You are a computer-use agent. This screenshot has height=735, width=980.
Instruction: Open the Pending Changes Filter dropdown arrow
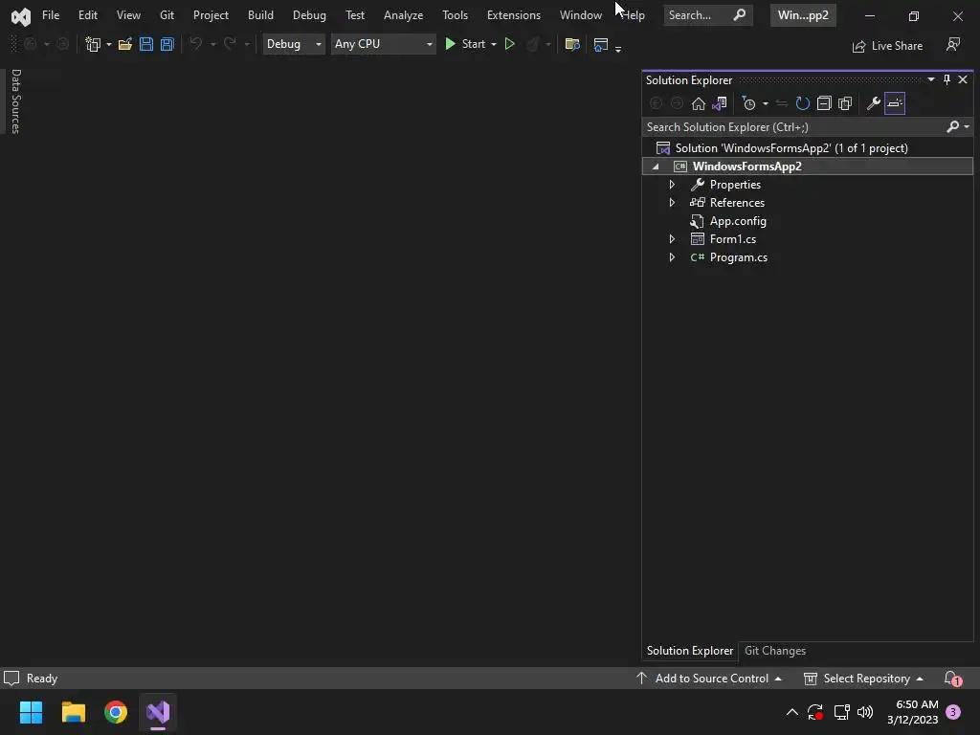click(x=765, y=103)
